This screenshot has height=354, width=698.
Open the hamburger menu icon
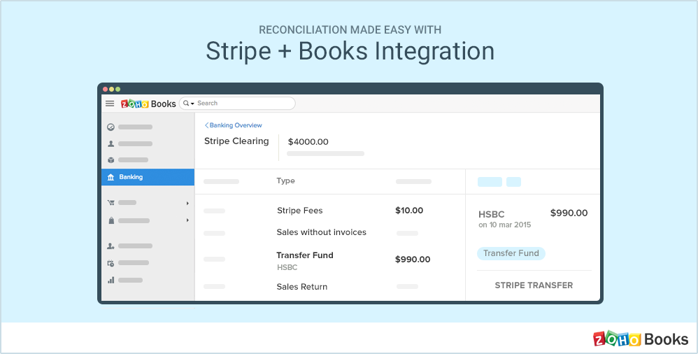click(110, 104)
